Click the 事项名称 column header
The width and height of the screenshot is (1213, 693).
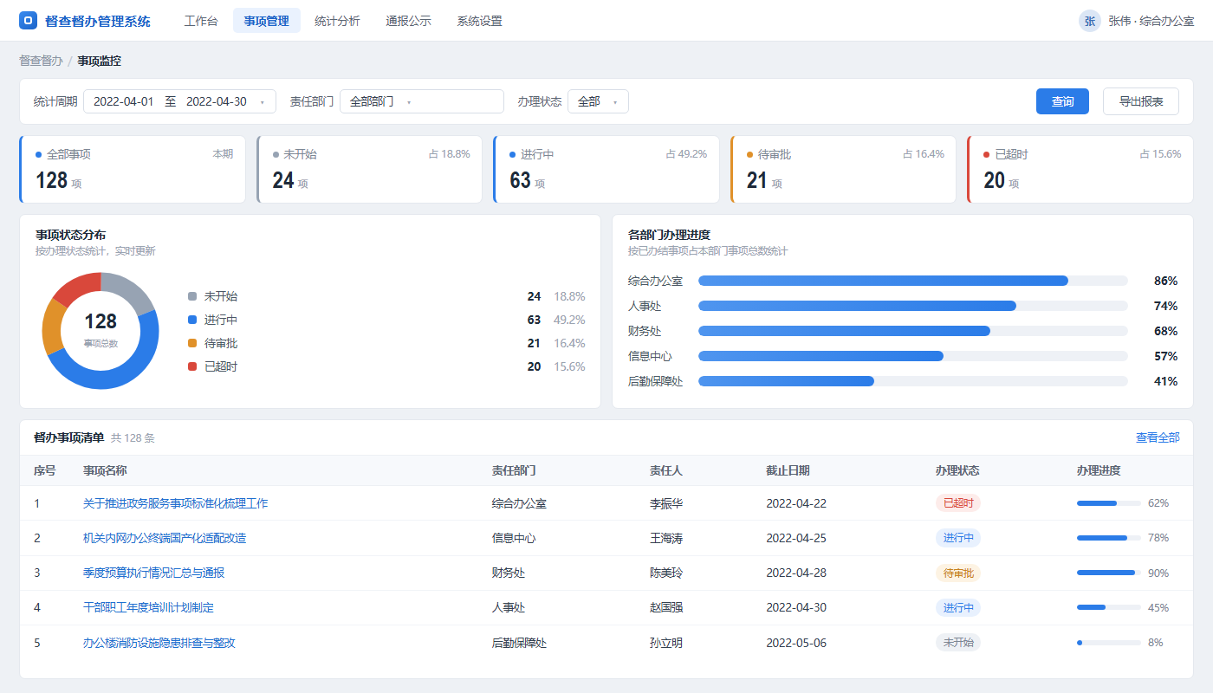(x=105, y=470)
